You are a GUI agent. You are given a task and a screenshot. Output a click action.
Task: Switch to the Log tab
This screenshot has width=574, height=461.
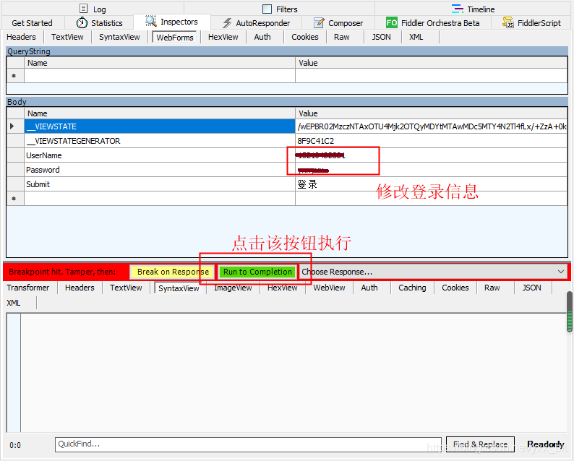point(93,9)
